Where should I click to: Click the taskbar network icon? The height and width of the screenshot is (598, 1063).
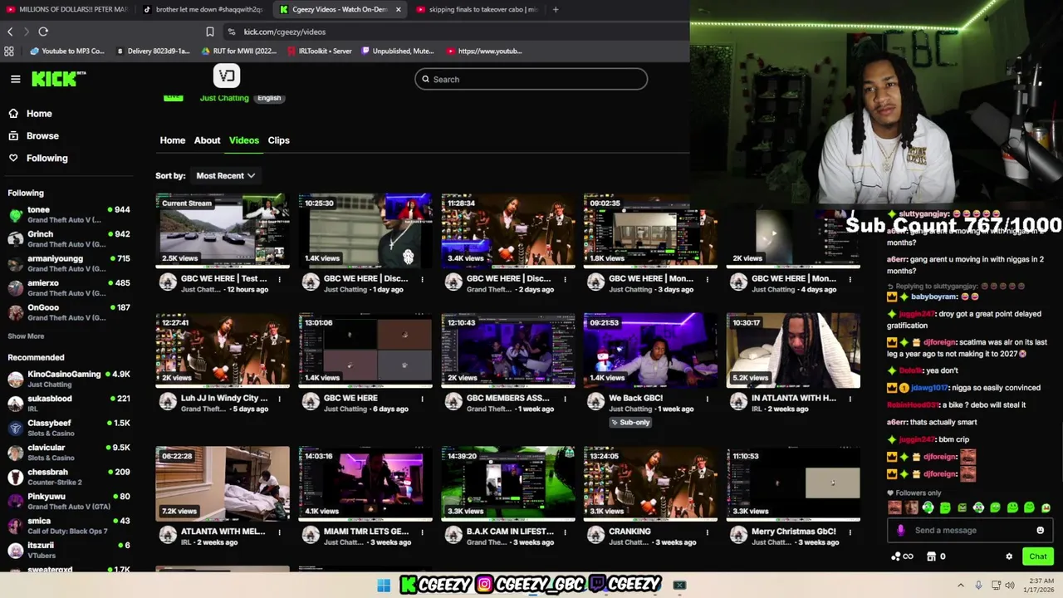tap(996, 586)
